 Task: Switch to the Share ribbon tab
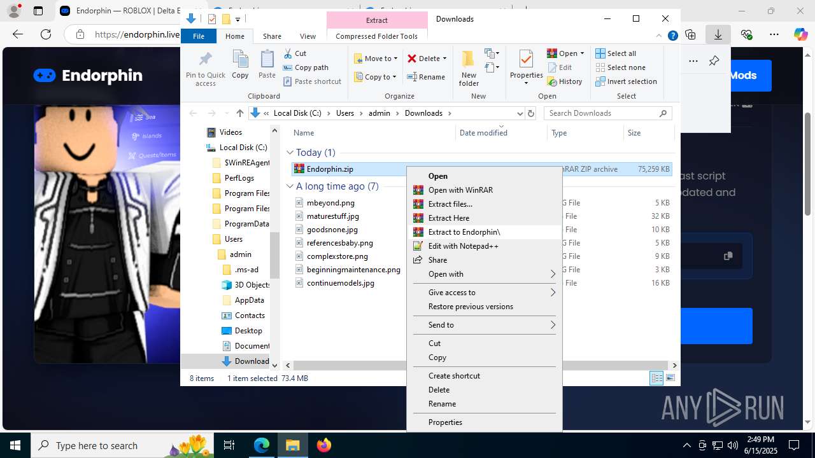[x=272, y=36]
